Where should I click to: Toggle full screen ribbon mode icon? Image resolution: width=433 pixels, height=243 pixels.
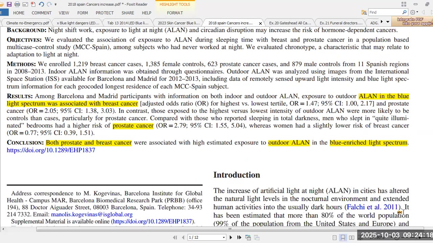(404, 4)
